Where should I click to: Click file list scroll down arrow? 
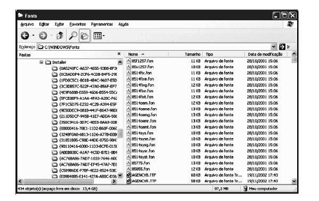click(x=294, y=181)
